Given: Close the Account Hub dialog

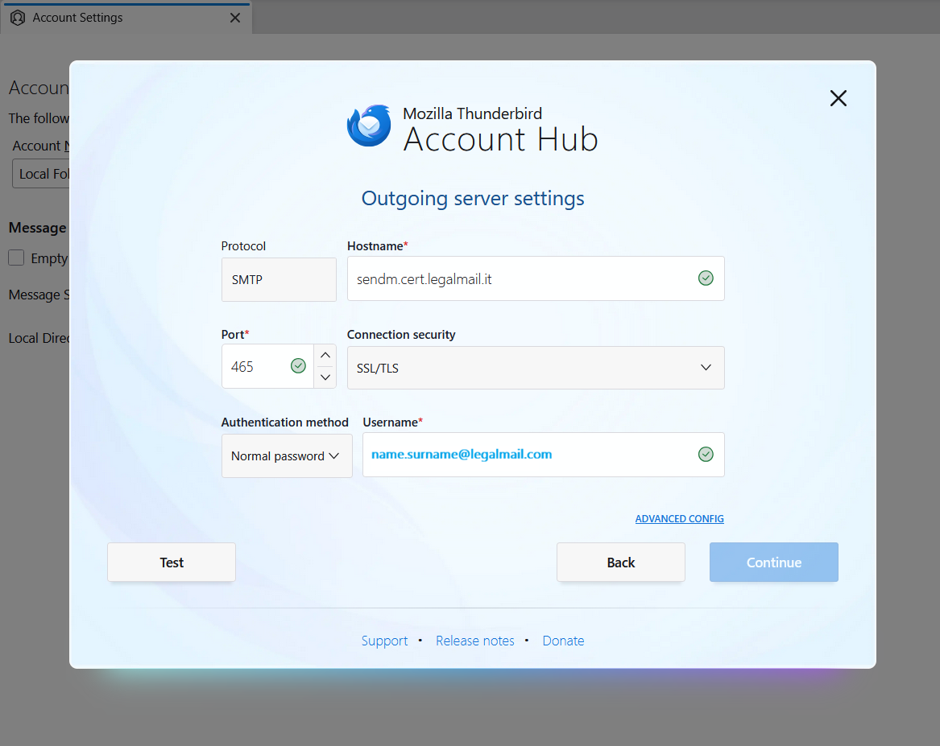Looking at the screenshot, I should [x=838, y=98].
